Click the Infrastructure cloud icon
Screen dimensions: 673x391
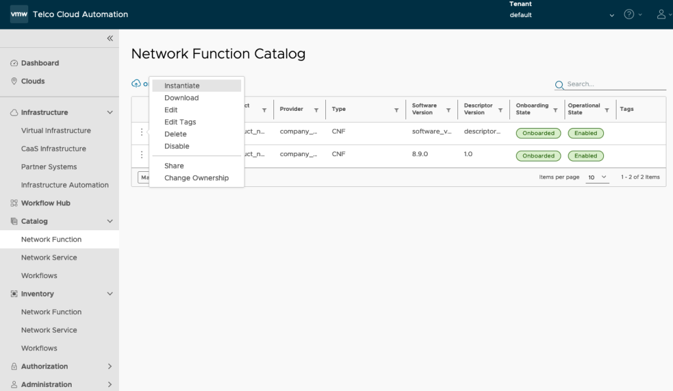(14, 112)
